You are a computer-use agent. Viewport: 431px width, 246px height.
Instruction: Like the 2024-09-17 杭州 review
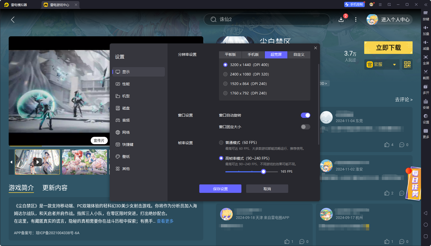pos(387,242)
